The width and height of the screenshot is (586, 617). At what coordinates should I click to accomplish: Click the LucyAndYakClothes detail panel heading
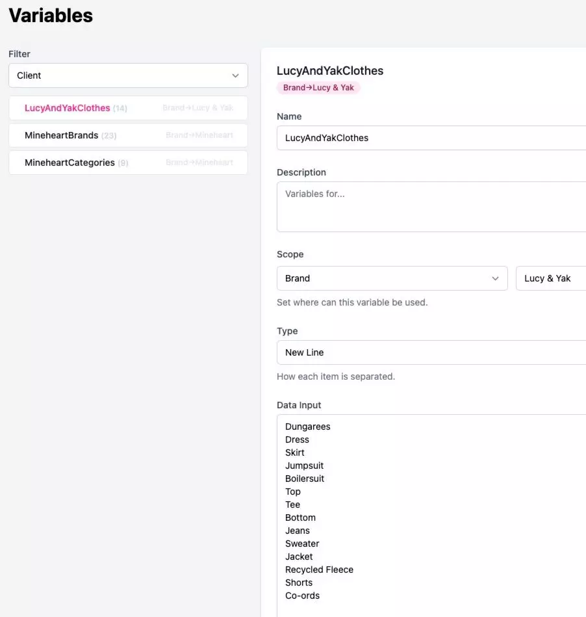[x=330, y=71]
